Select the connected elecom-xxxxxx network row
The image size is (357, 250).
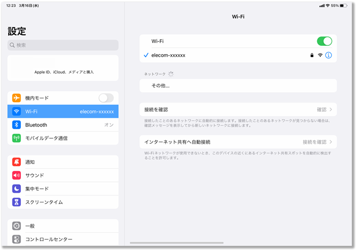[224, 55]
